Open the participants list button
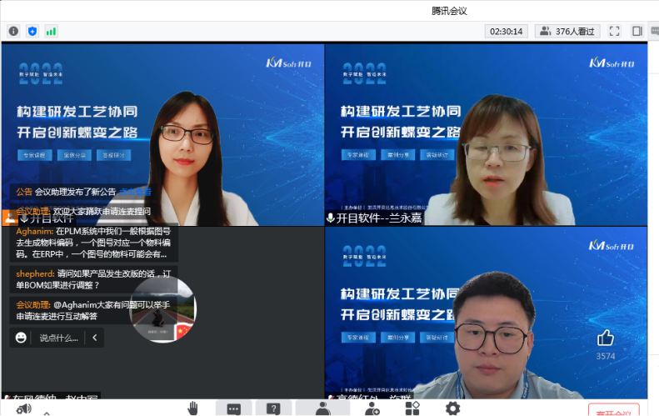This screenshot has height=416, width=659. click(322, 408)
